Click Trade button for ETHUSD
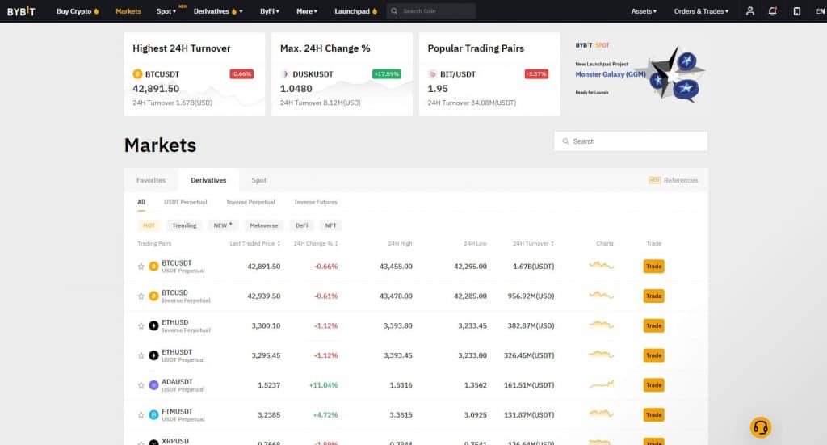Viewport: 827px width, 445px height. point(653,325)
